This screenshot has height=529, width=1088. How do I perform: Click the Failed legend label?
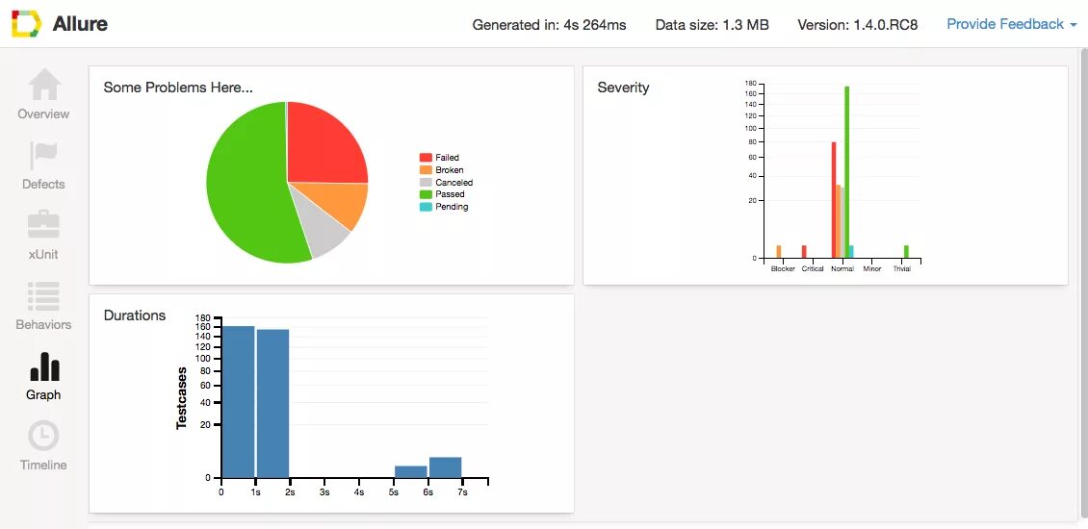pos(447,158)
